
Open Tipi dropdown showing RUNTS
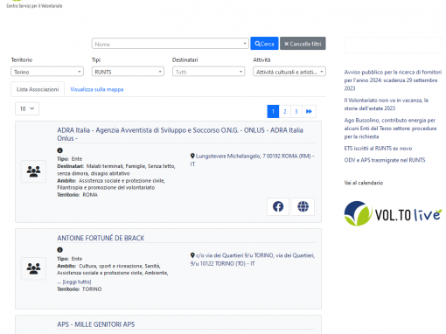(128, 72)
